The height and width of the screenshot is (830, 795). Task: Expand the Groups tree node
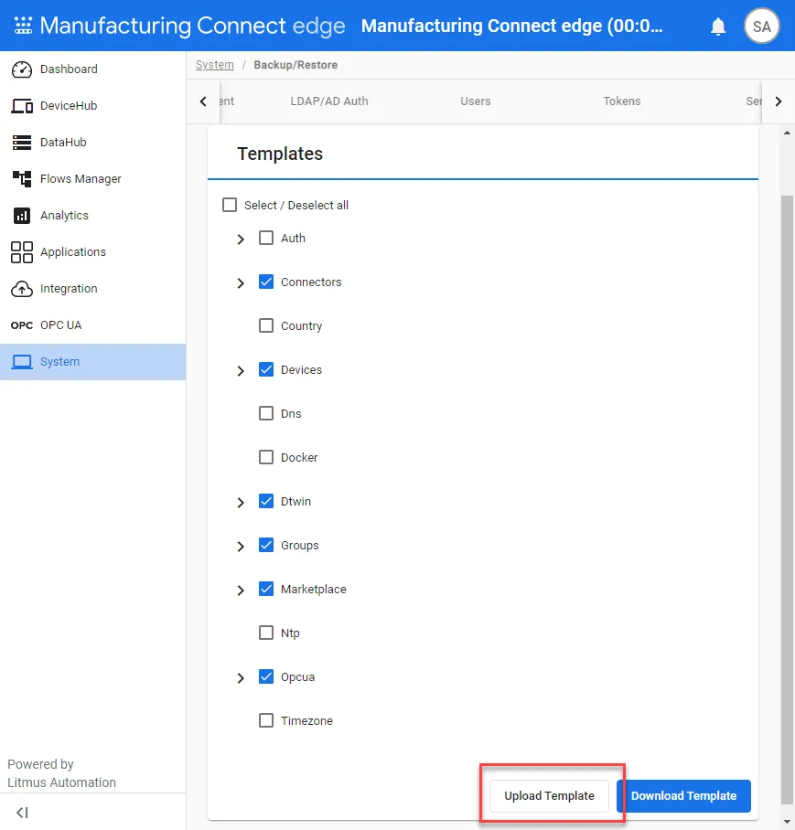pyautogui.click(x=241, y=547)
